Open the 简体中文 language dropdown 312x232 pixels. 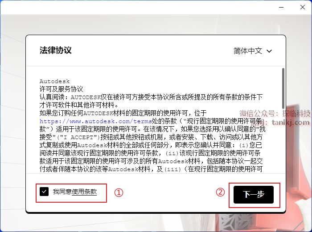click(x=252, y=51)
